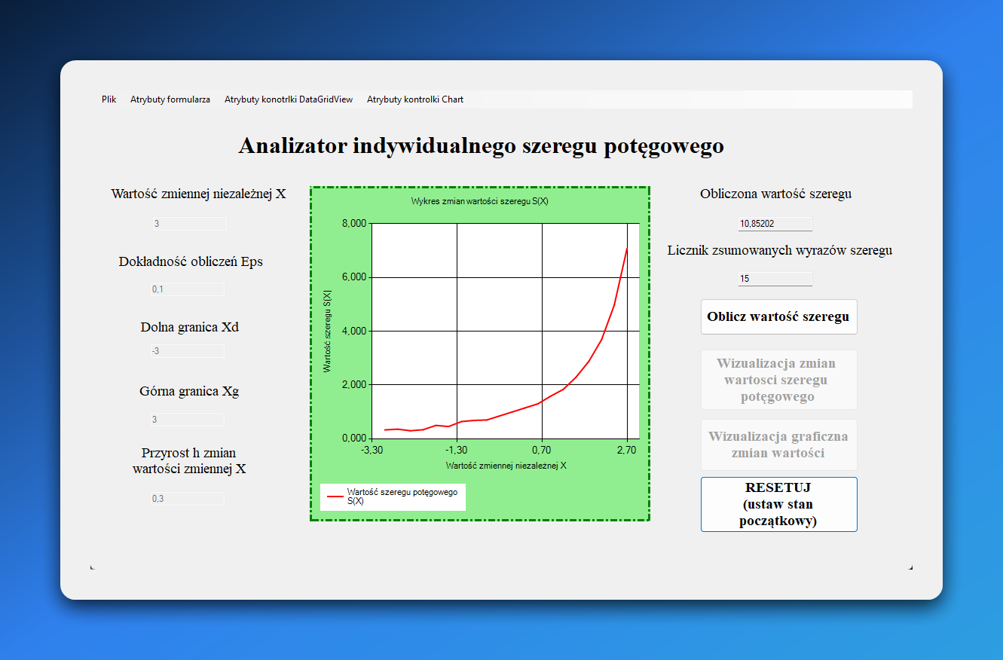Click the RESETUJ button
Viewport: 1003px width, 660px height.
tap(778, 504)
